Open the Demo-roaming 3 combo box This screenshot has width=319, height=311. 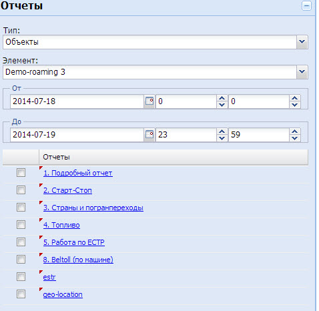155,72
